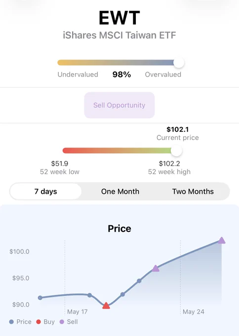Switch to the 7 days tab
The image size is (239, 336).
click(x=45, y=191)
